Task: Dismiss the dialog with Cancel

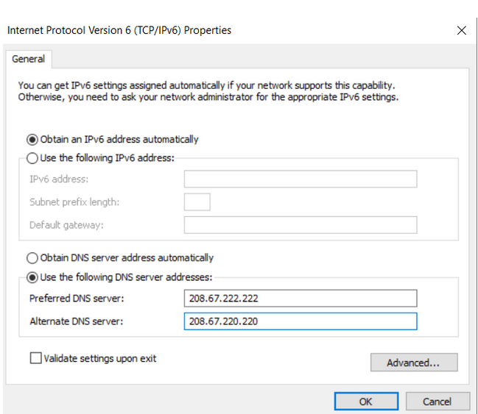Action: (x=437, y=401)
